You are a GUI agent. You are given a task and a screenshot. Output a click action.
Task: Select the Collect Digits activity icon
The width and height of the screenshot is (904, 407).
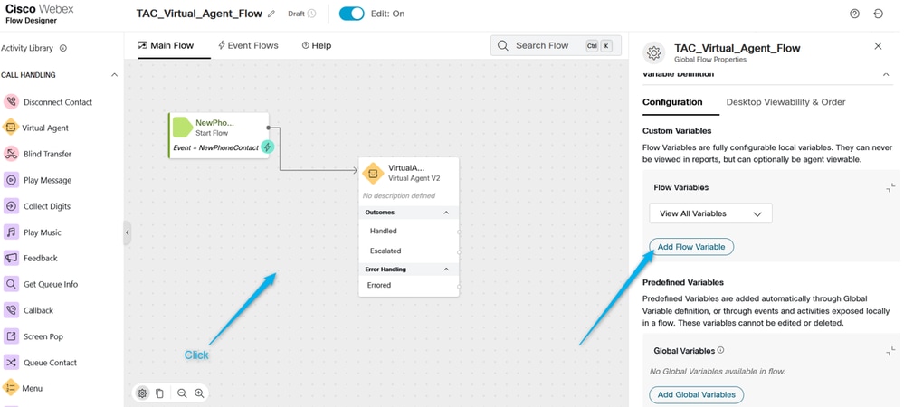point(11,206)
